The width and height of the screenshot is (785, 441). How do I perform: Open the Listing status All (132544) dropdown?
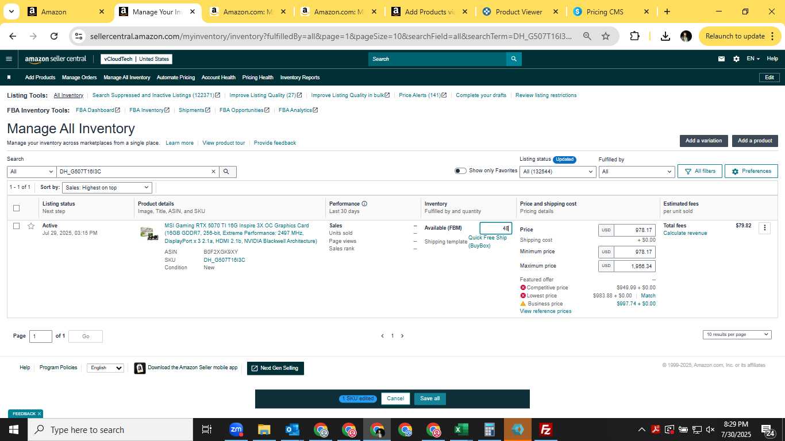[557, 172]
